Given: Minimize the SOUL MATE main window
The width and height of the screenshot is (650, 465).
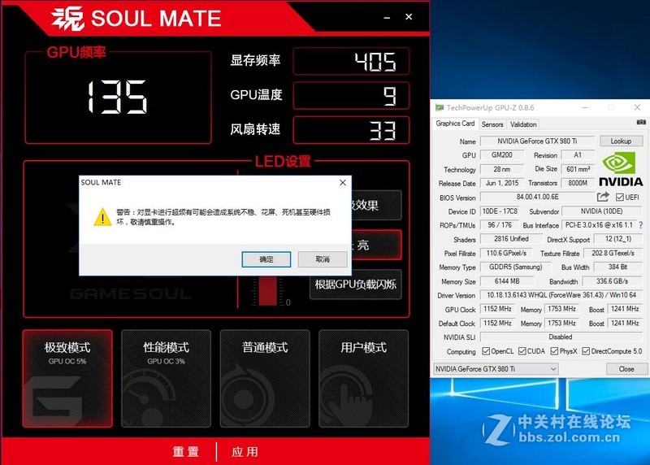Looking at the screenshot, I should [387, 17].
